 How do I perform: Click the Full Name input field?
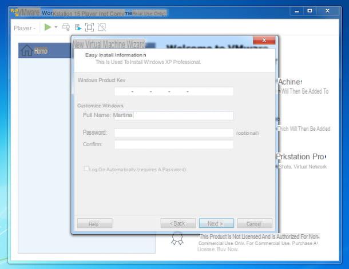174,115
